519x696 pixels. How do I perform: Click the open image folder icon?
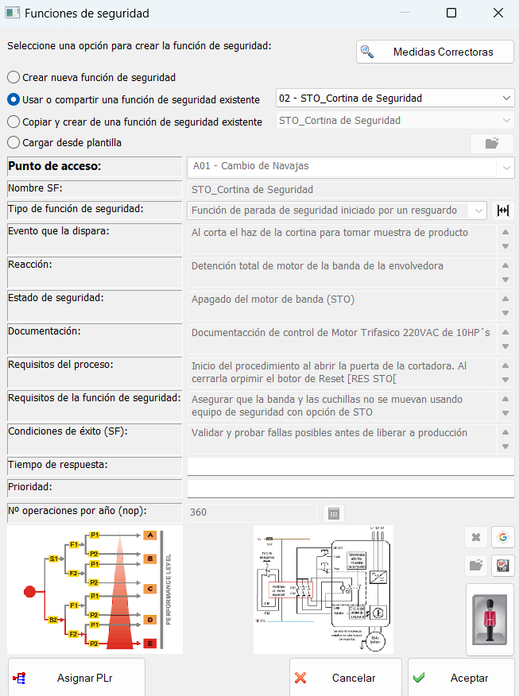point(476,566)
